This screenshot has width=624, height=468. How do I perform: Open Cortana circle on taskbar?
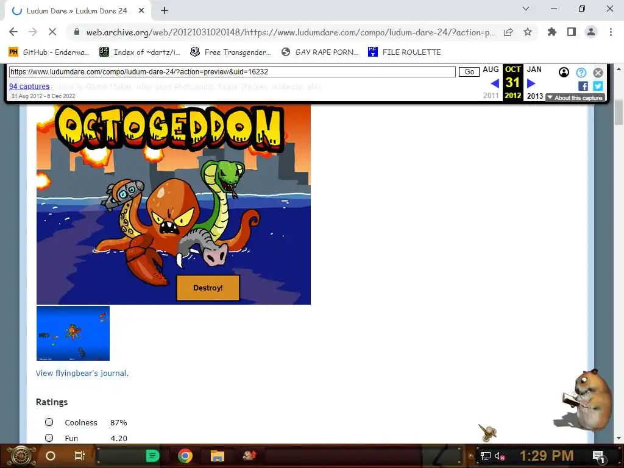pos(51,456)
